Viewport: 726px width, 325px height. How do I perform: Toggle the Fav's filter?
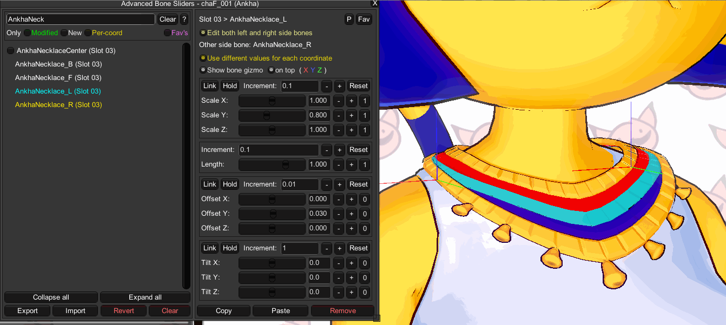176,33
